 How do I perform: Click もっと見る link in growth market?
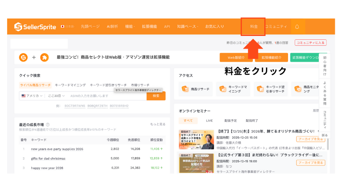coord(157,124)
